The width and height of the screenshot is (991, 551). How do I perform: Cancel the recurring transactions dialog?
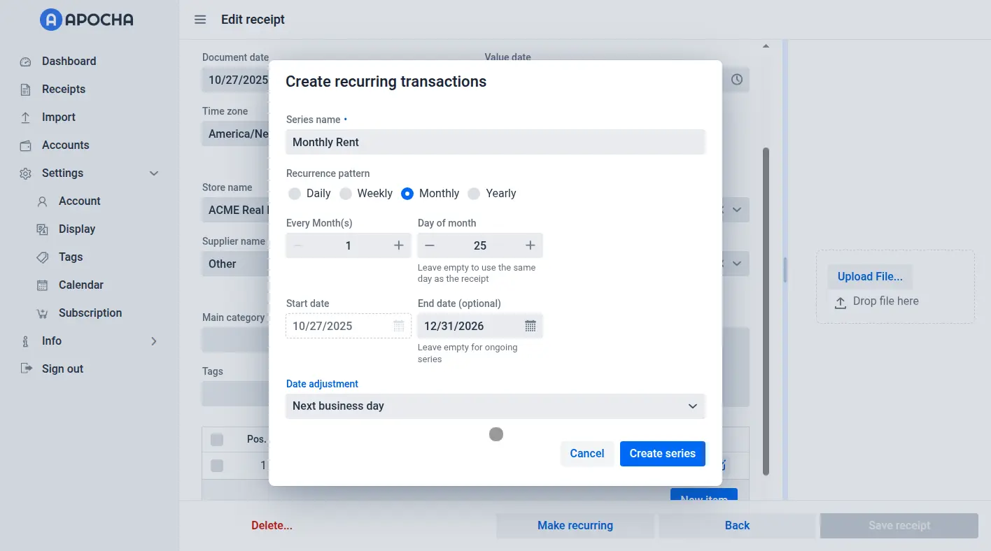point(586,454)
